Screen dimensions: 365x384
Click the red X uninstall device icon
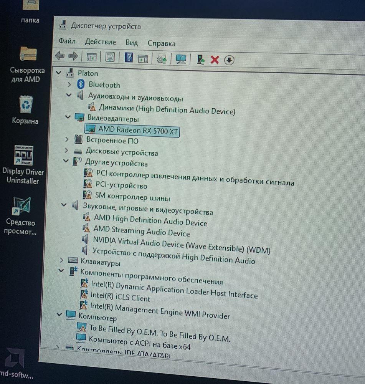(215, 60)
